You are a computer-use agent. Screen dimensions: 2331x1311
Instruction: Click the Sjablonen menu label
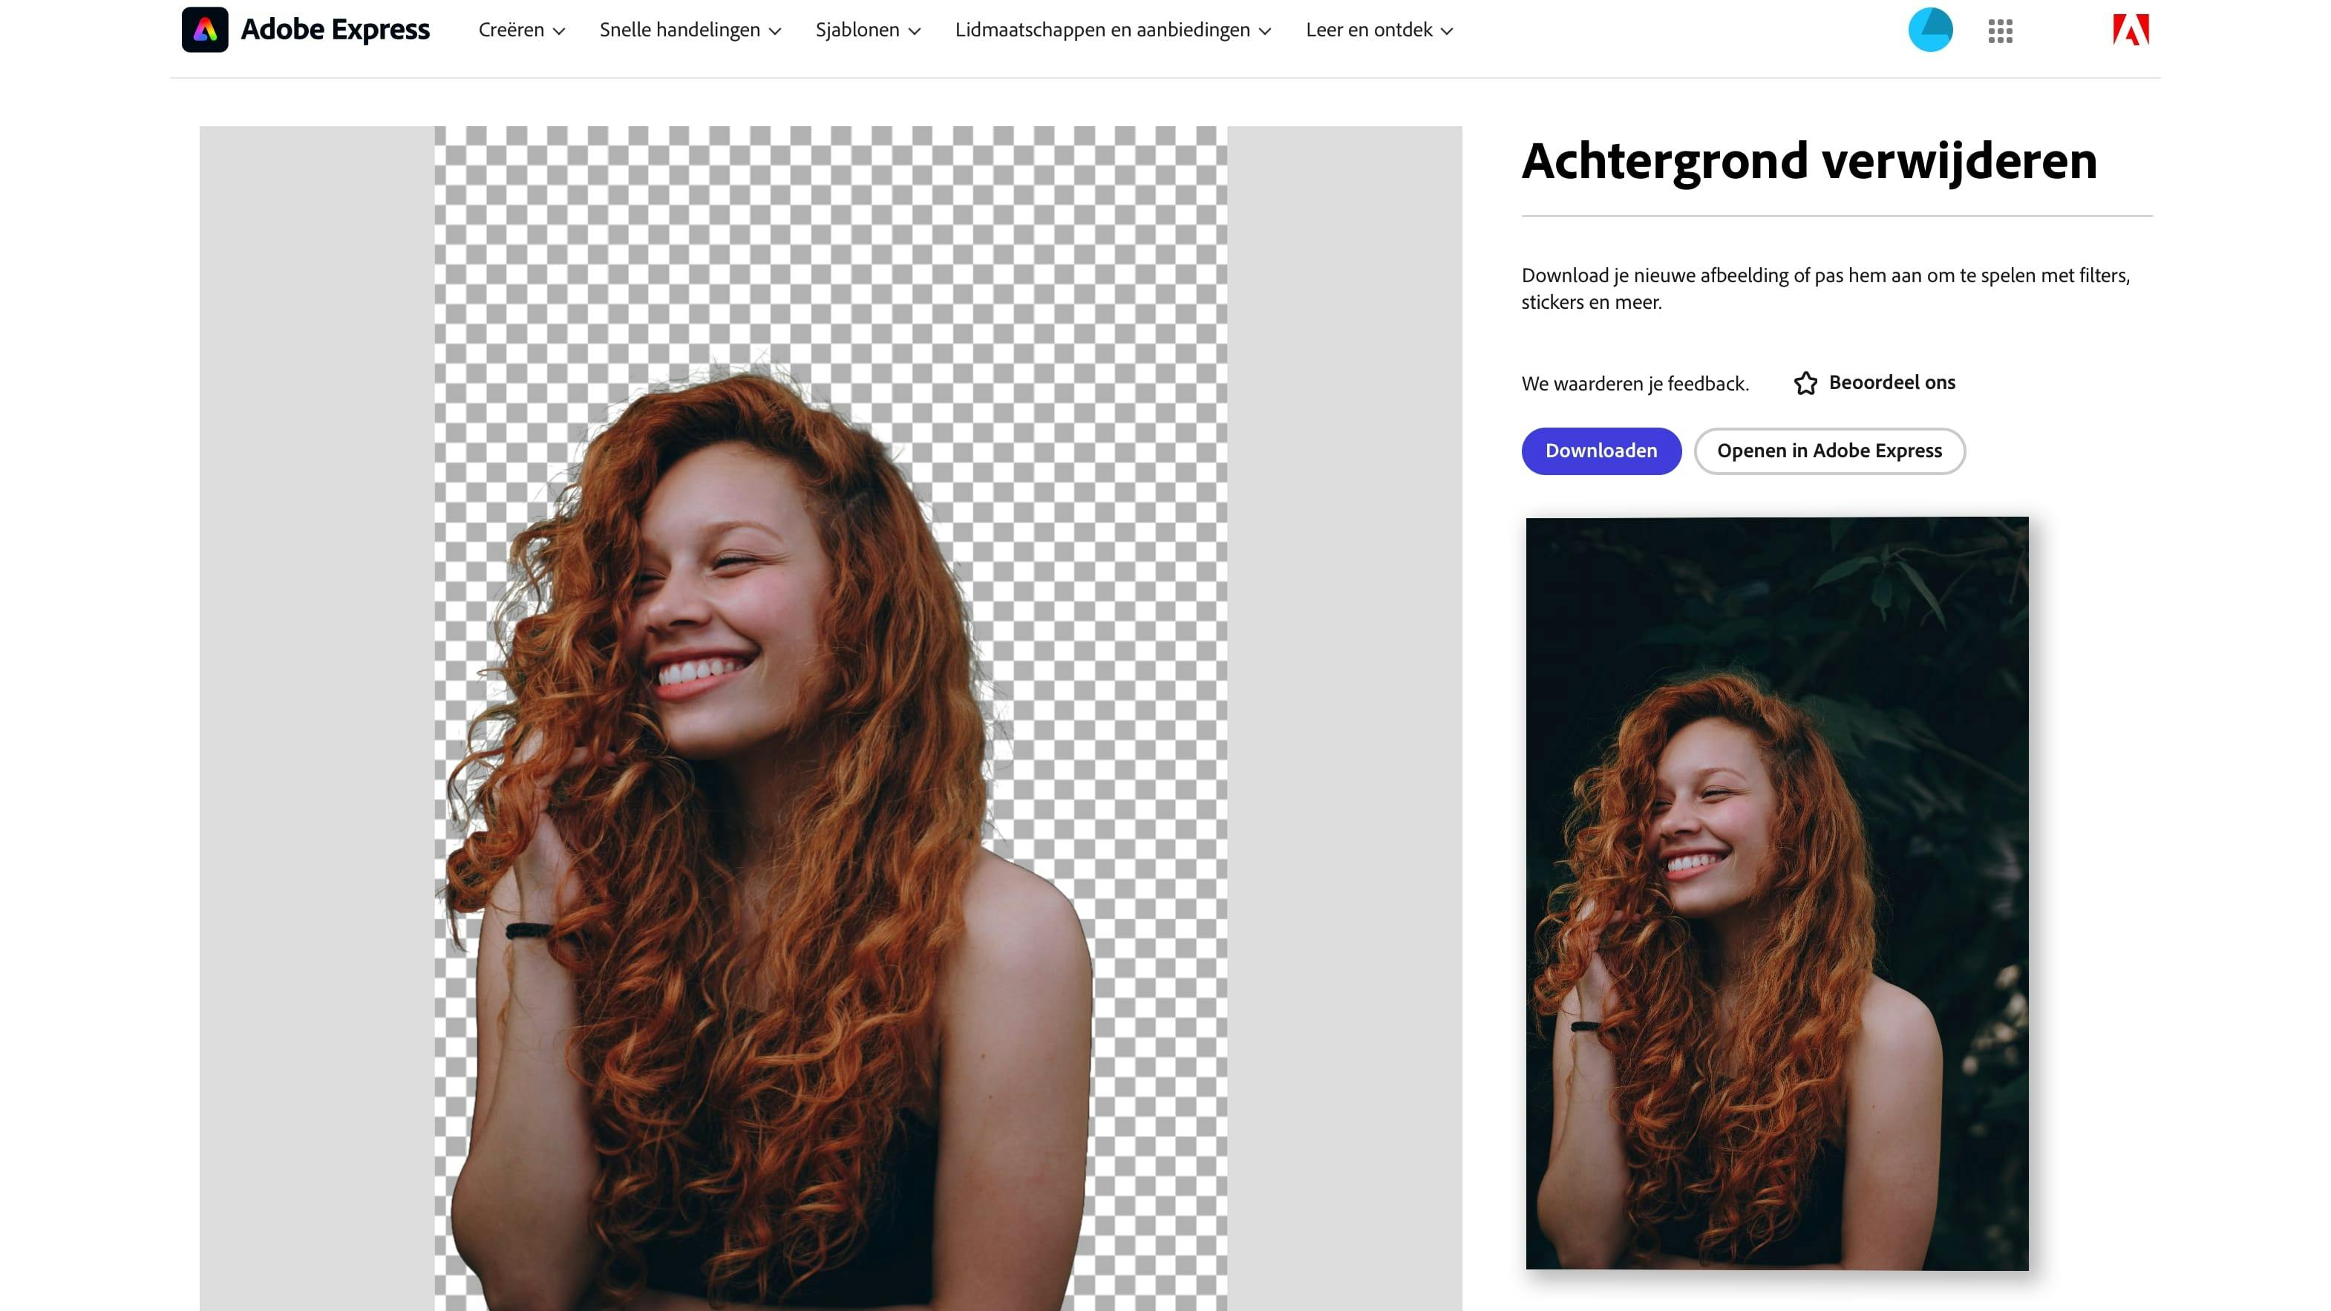[x=857, y=30]
